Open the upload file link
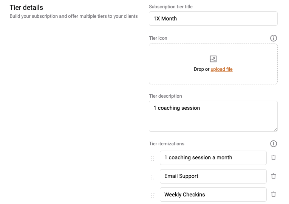Image resolution: width=289 pixels, height=204 pixels. click(221, 69)
